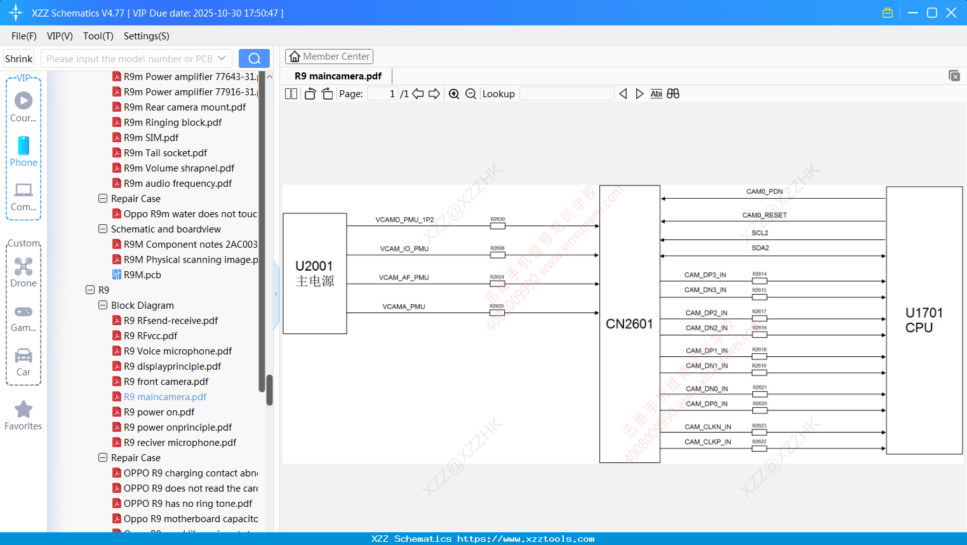The width and height of the screenshot is (967, 545).
Task: Collapse the Repair Case tree node
Action: point(102,198)
